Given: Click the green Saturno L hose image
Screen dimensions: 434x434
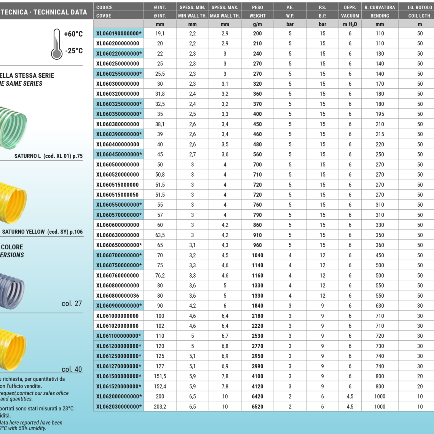Looking at the screenshot, I should (x=13, y=122).
